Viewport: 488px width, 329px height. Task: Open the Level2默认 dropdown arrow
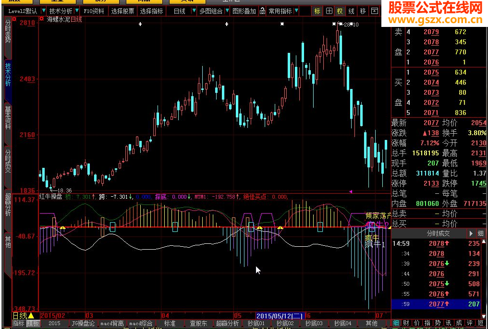click(44, 11)
